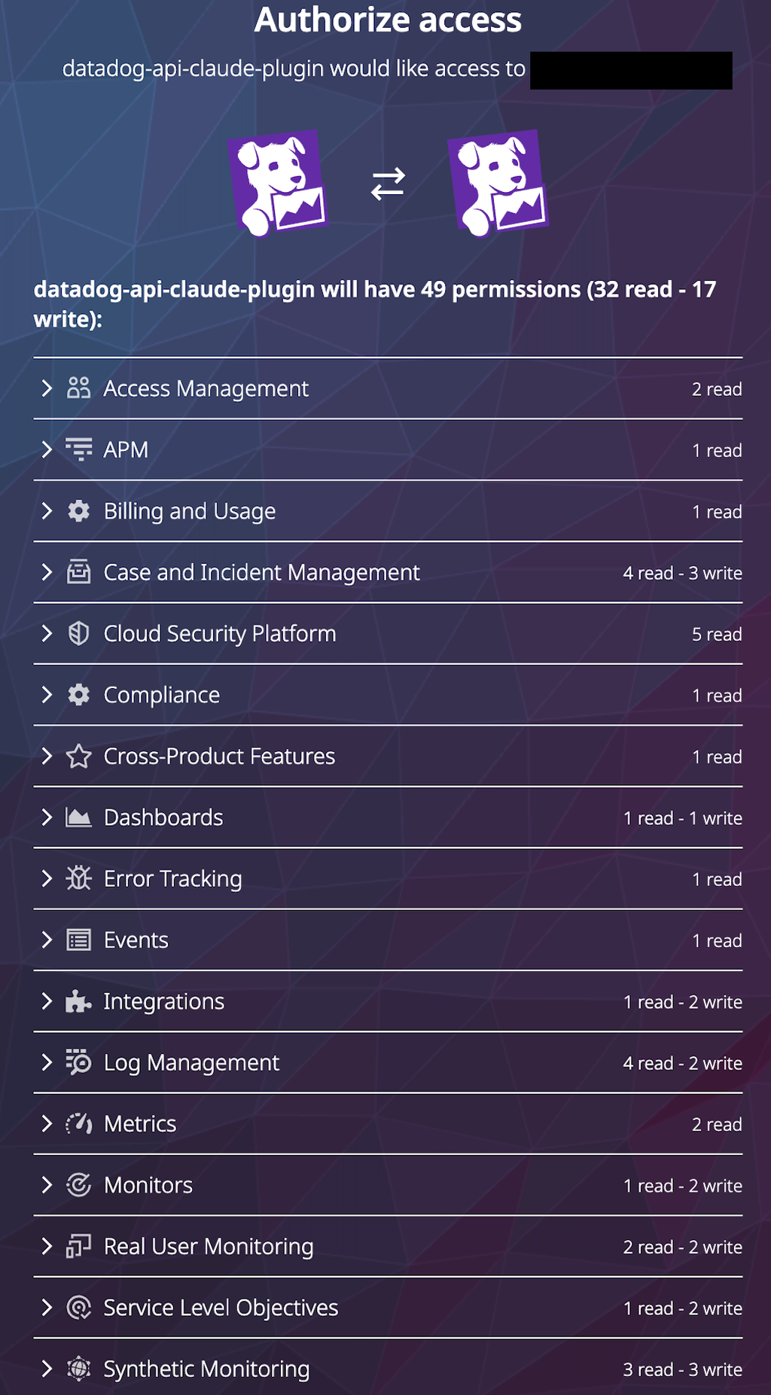The width and height of the screenshot is (771, 1395).
Task: Click the Integrations puzzle piece icon
Action: 78,1001
